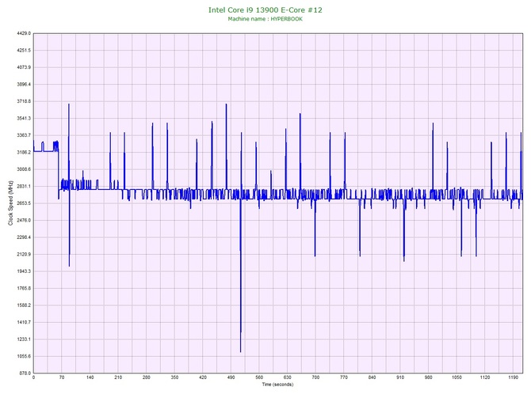Click the y-axis value '4073.9'

pos(24,67)
